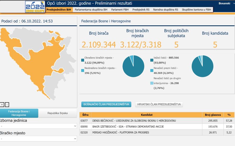Zoom out the map with minus button
Viewport: 235px width, 146px height.
[x=7, y=104]
